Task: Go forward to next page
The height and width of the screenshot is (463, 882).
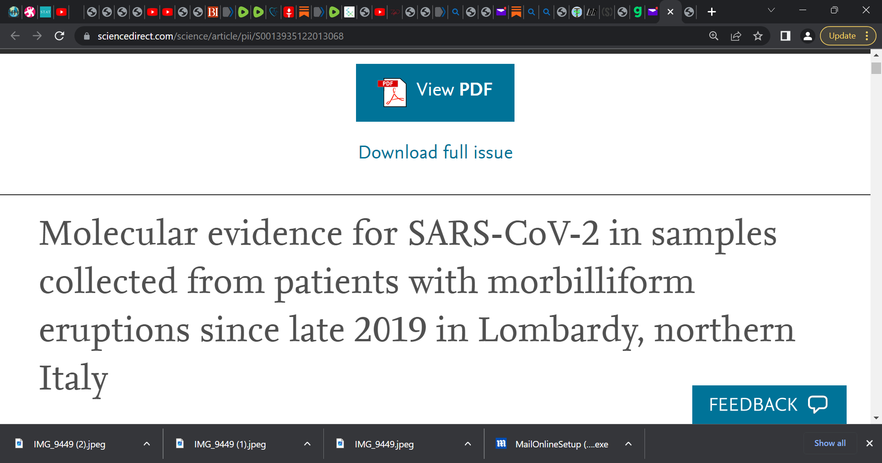Action: tap(37, 36)
